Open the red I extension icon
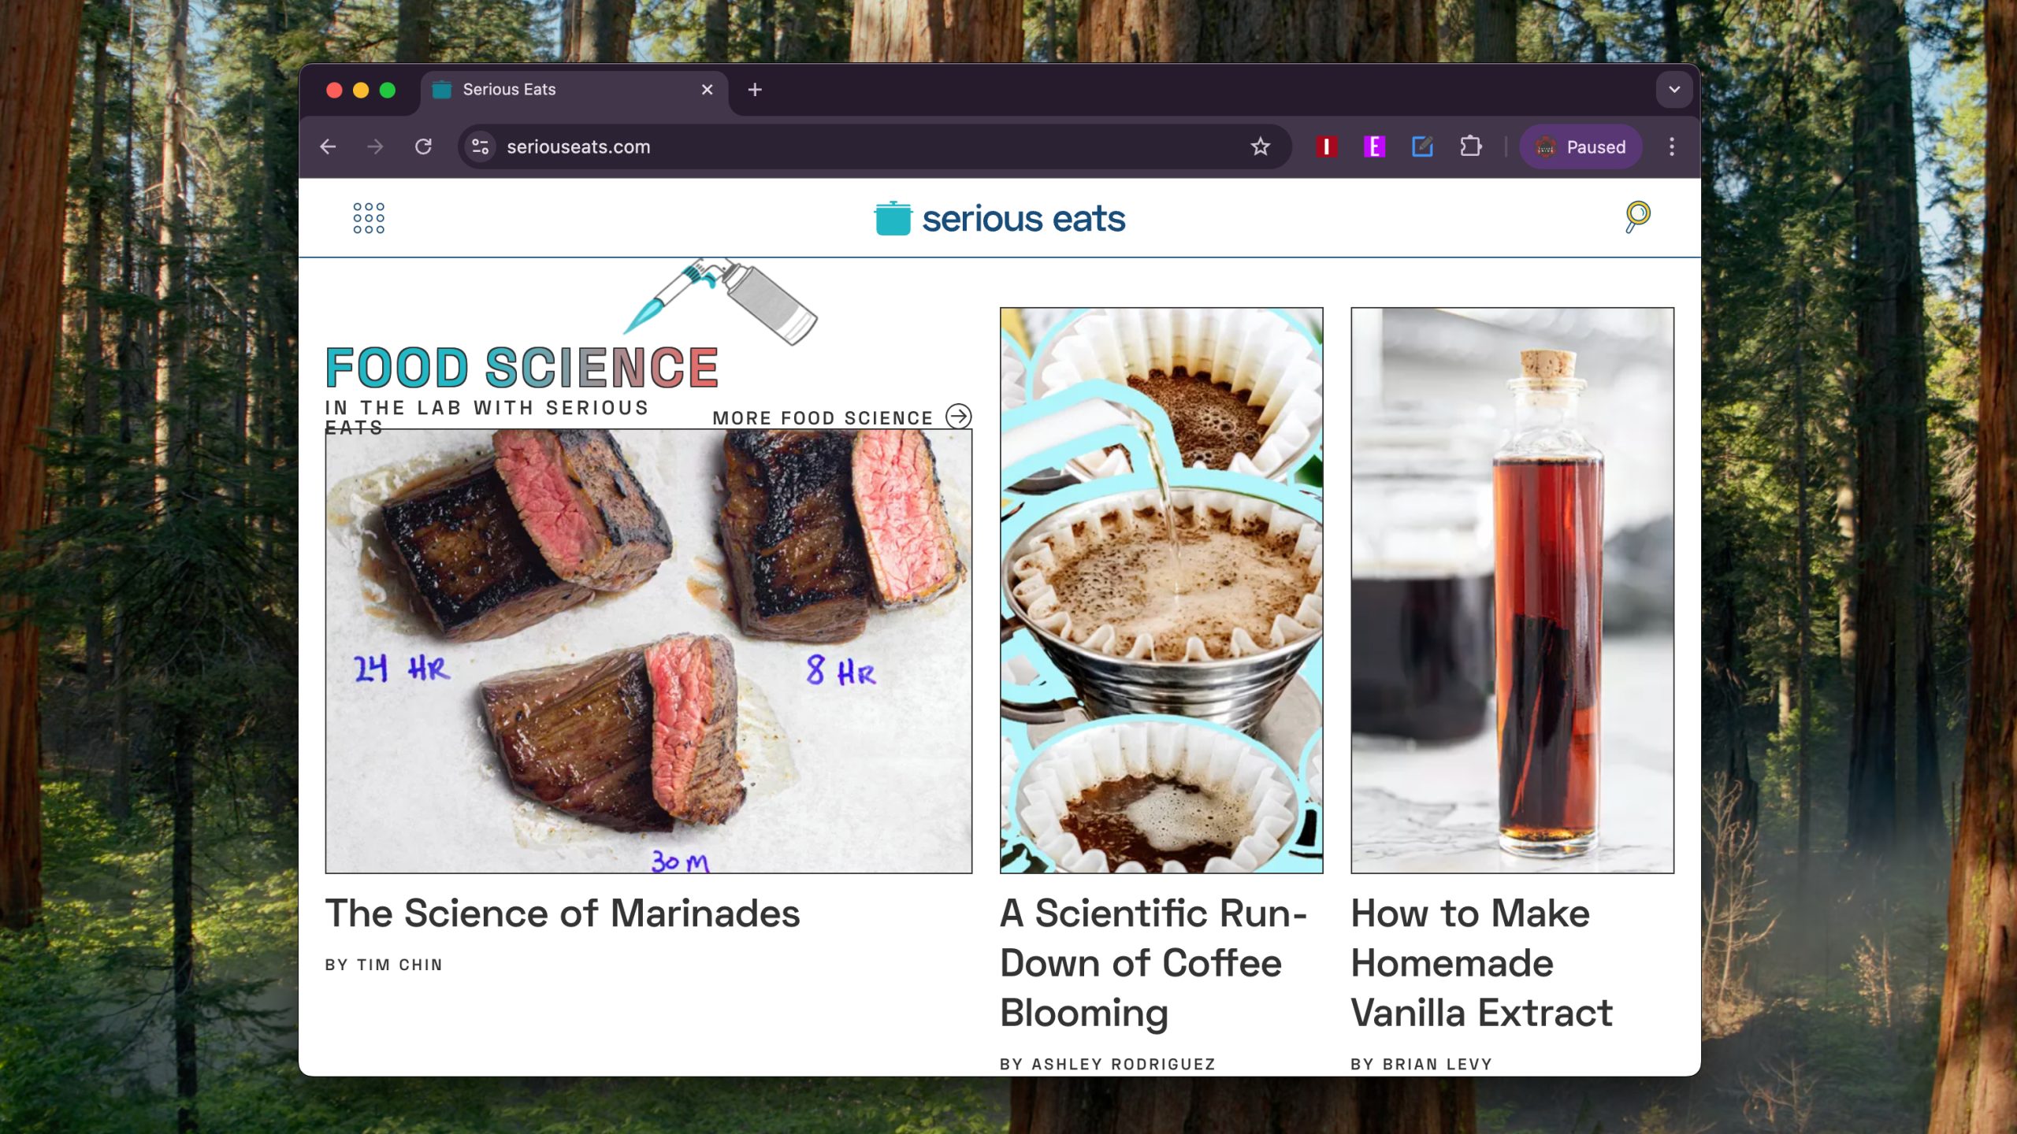This screenshot has width=2017, height=1134. [x=1327, y=146]
